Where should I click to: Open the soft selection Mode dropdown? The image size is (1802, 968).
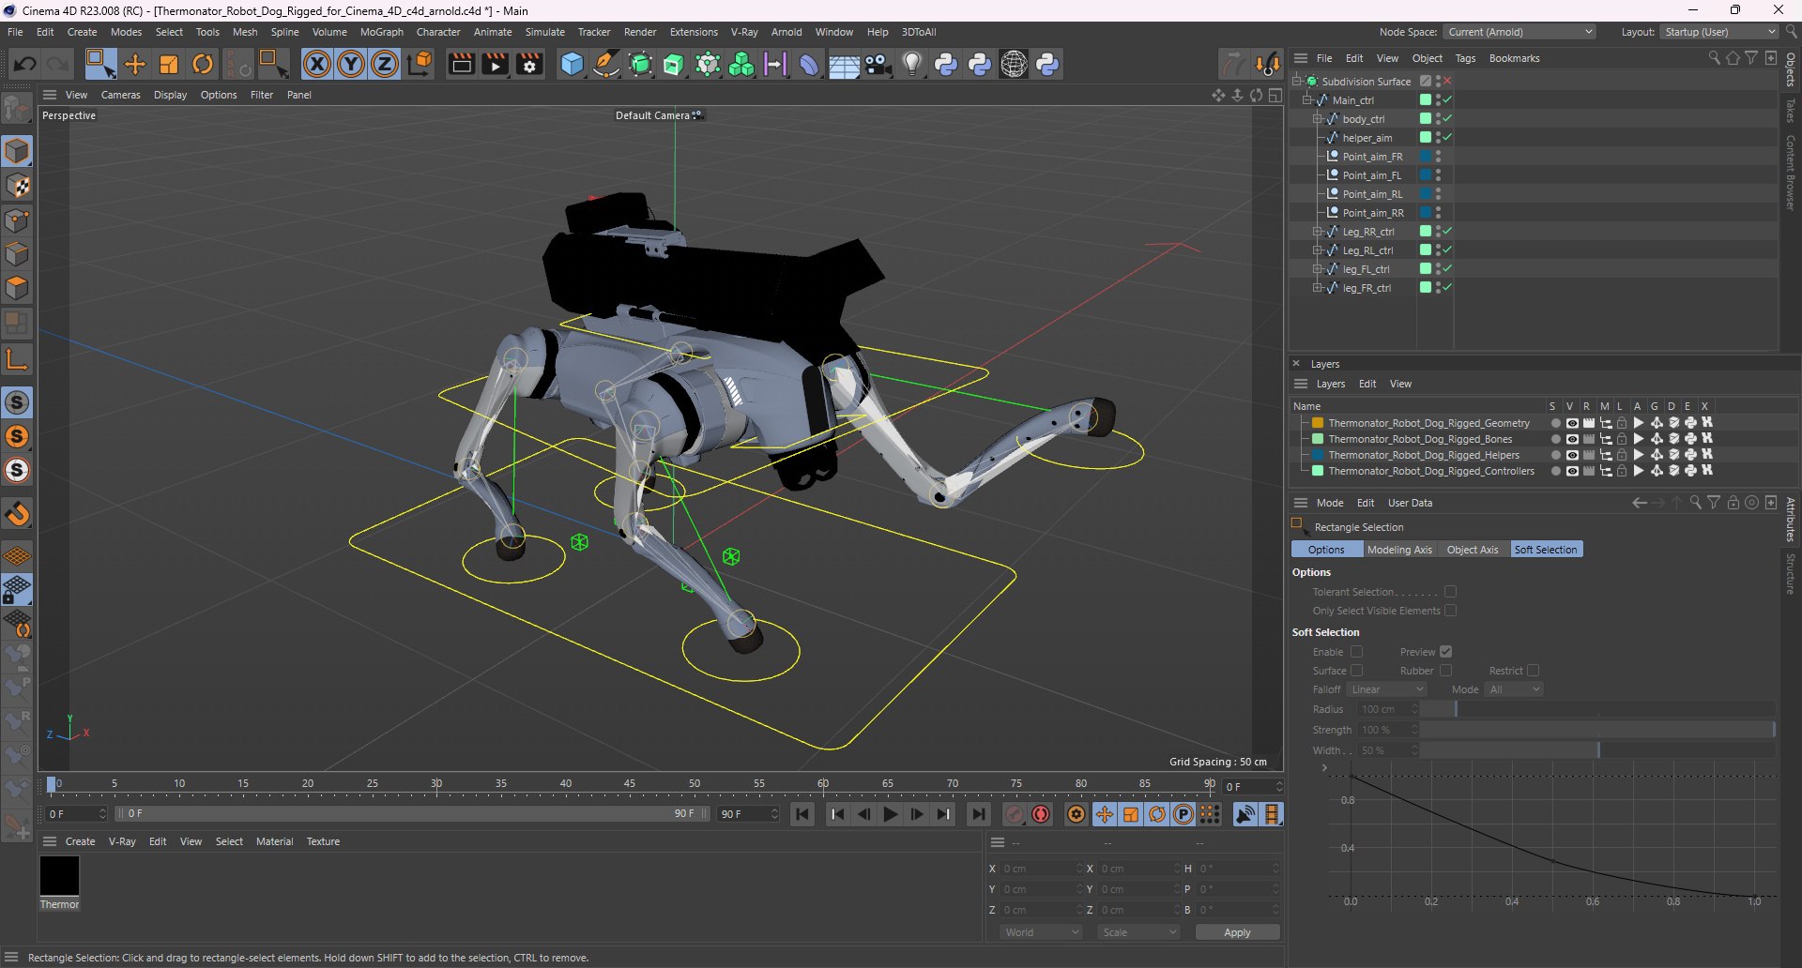coord(1515,689)
